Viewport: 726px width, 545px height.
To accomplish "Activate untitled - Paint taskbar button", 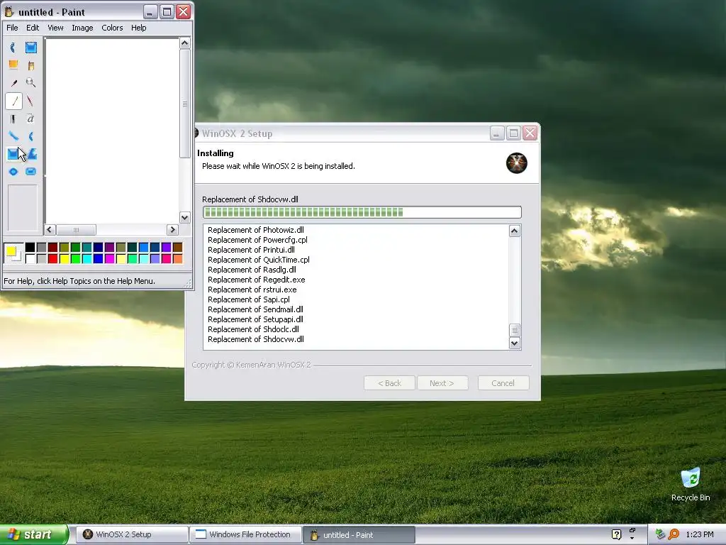I will coord(359,534).
